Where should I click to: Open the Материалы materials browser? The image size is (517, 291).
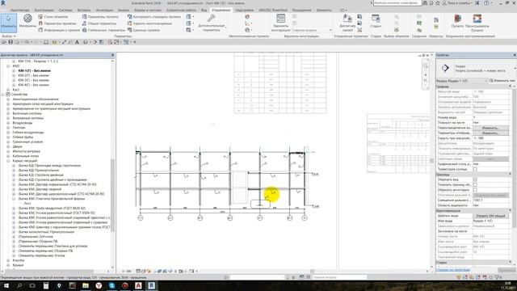click(x=27, y=20)
